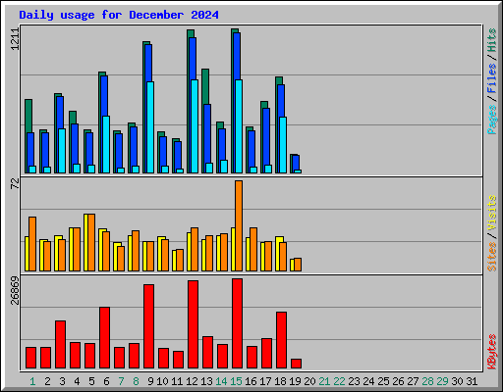Click the yellow visits bar for day 5
Image resolution: width=503 pixels, height=392 pixels.
click(x=86, y=243)
